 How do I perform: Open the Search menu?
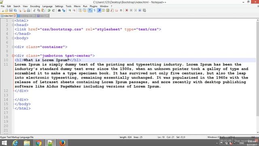[x=17, y=6]
